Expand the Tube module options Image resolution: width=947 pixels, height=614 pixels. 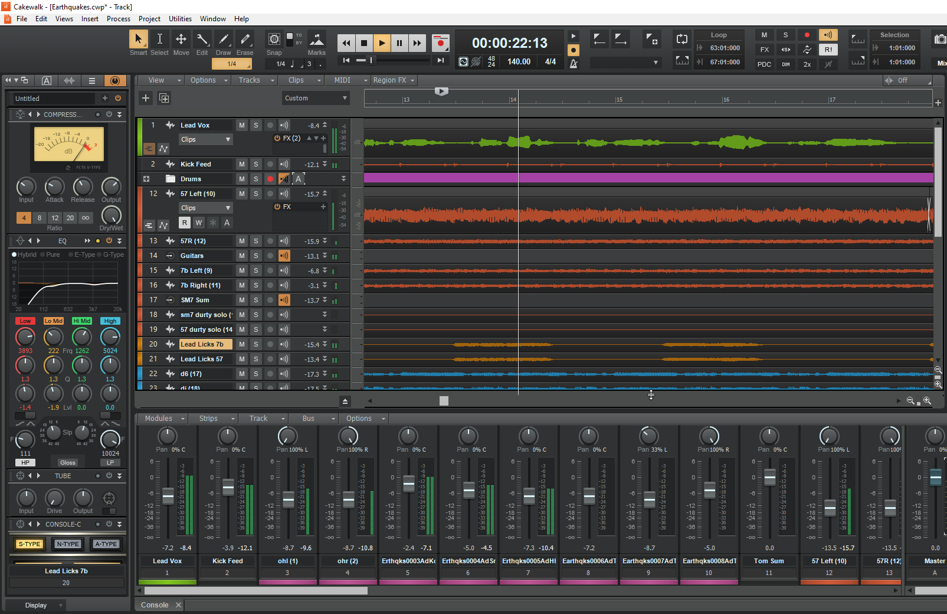point(120,476)
